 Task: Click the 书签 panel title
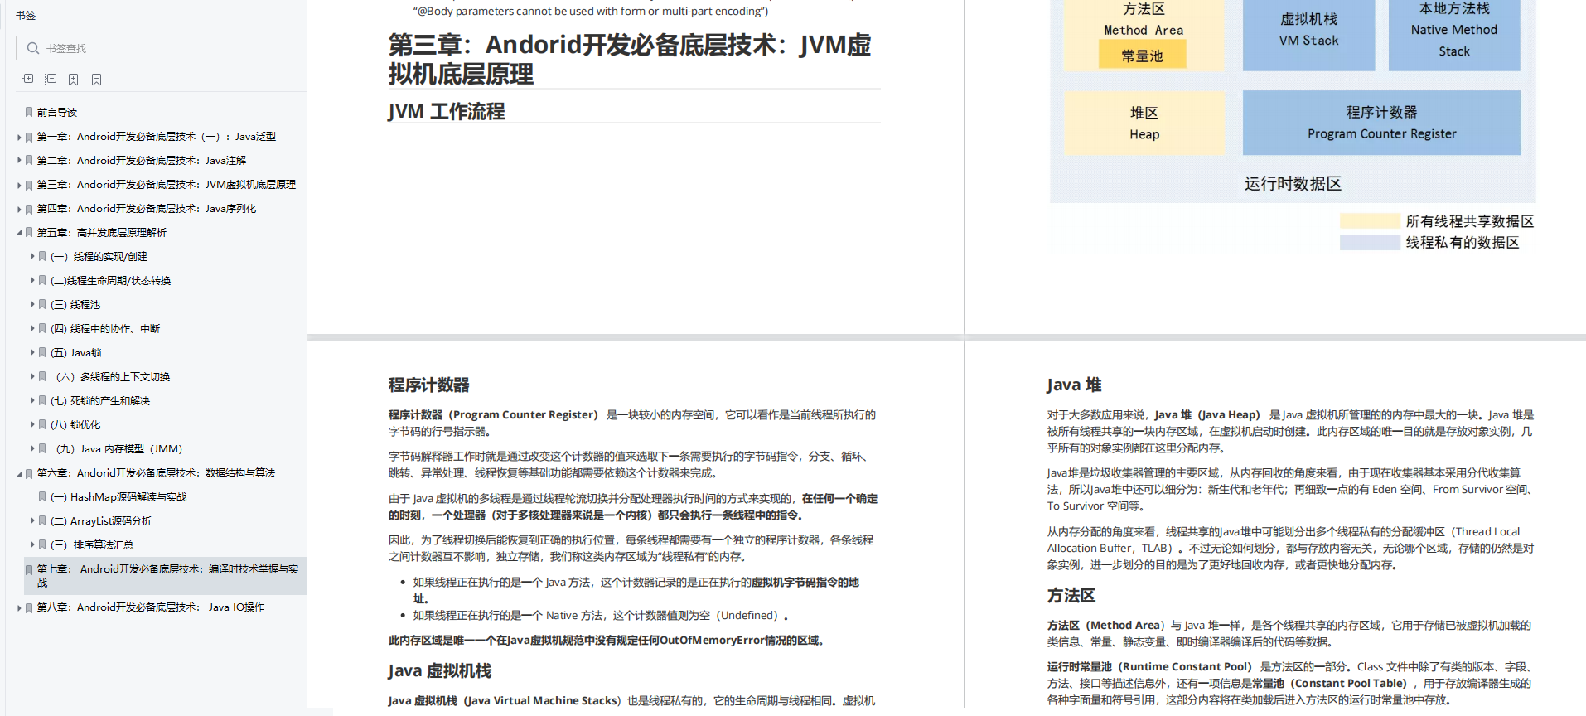click(x=26, y=15)
